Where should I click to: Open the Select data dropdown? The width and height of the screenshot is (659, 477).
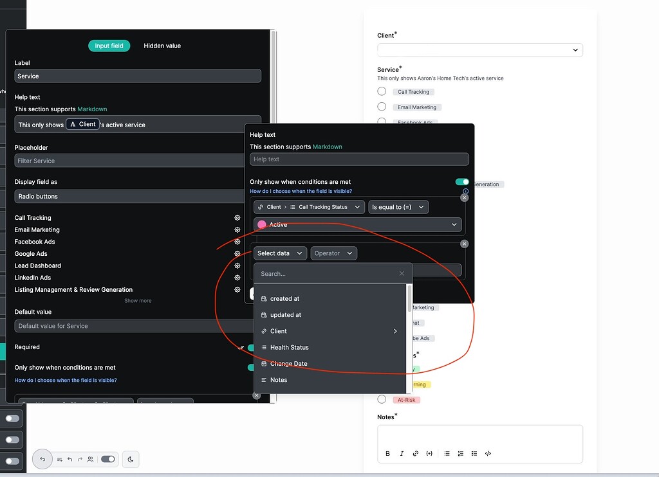(x=279, y=253)
